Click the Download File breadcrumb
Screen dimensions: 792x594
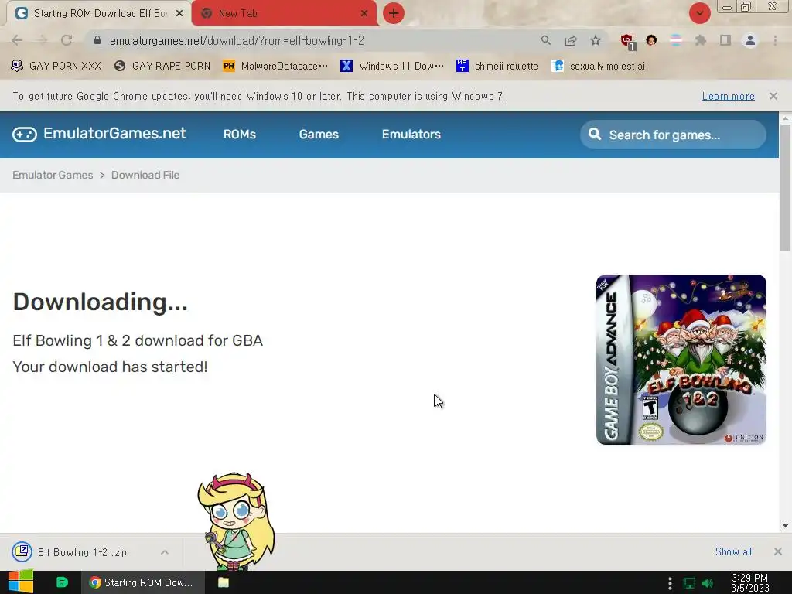tap(145, 175)
